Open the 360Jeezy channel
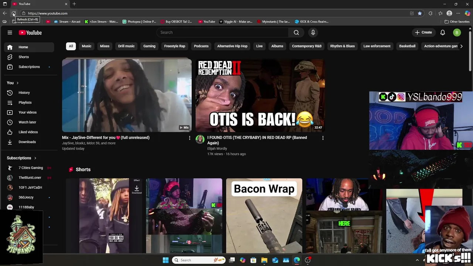Screen dimensions: 473x266 point(29,197)
